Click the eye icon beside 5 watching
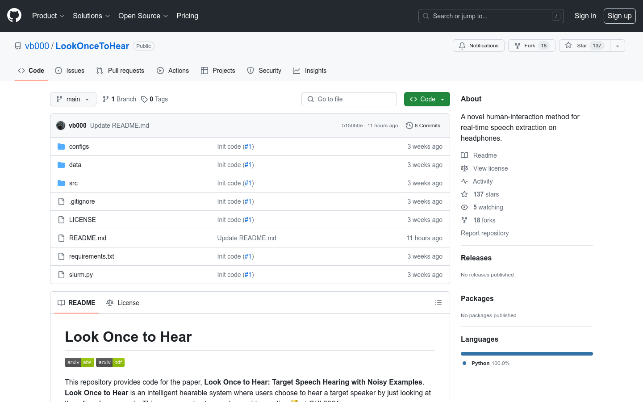Viewport: 643px width, 402px height. 464,207
